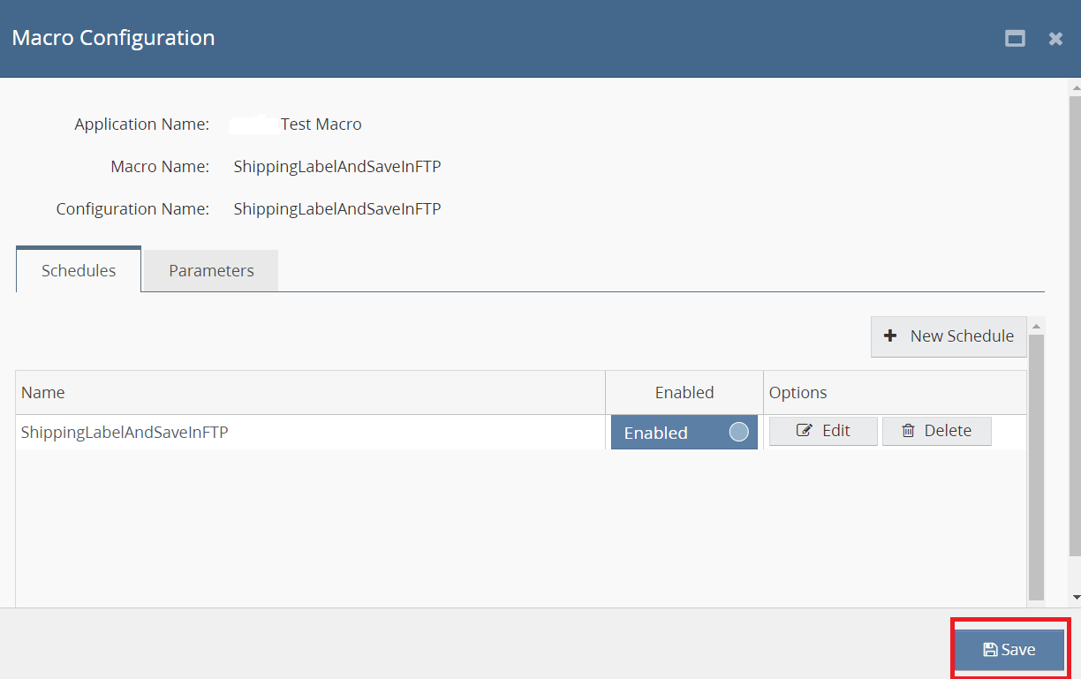Screen dimensions: 1081x679
Task: Switch to the Schedules tab
Action: (x=79, y=271)
